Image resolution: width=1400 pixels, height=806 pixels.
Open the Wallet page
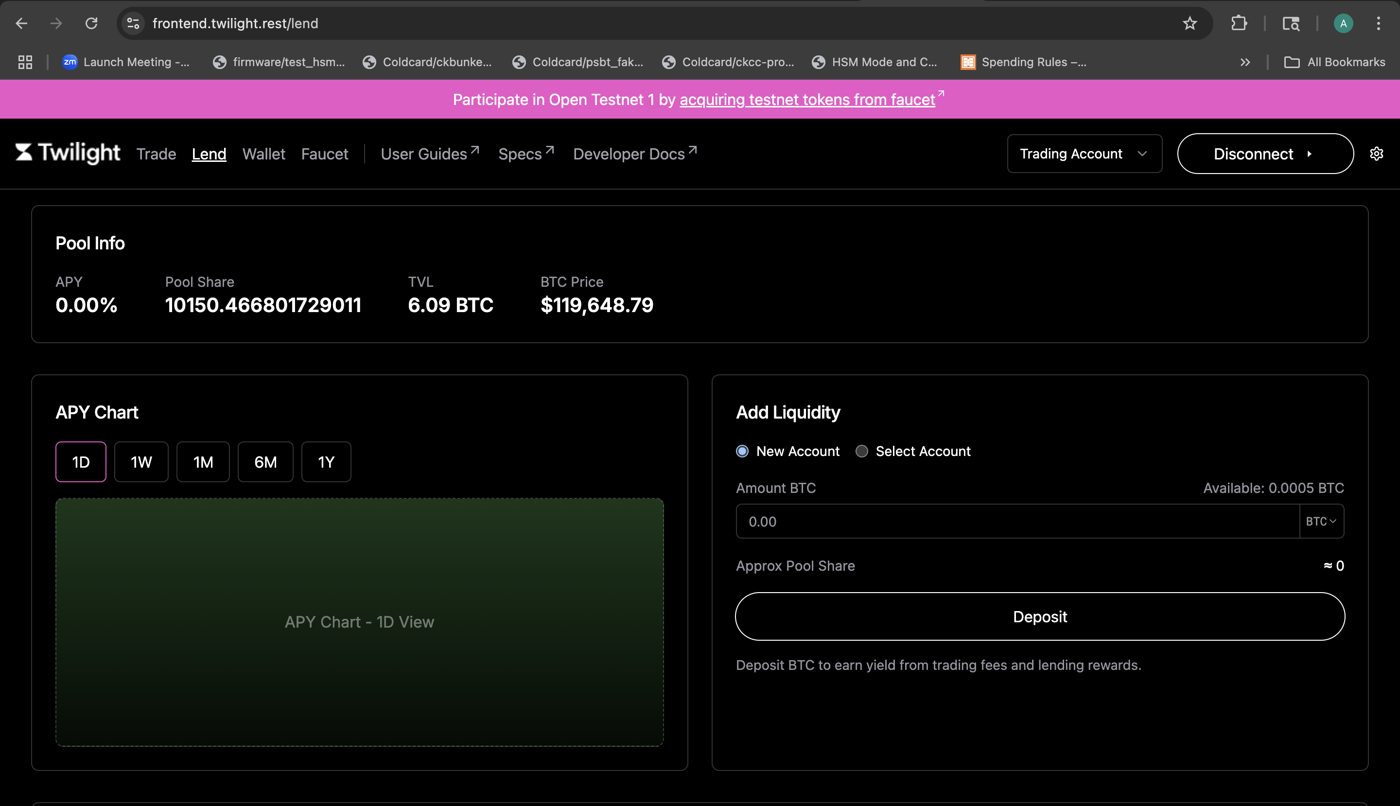tap(263, 154)
